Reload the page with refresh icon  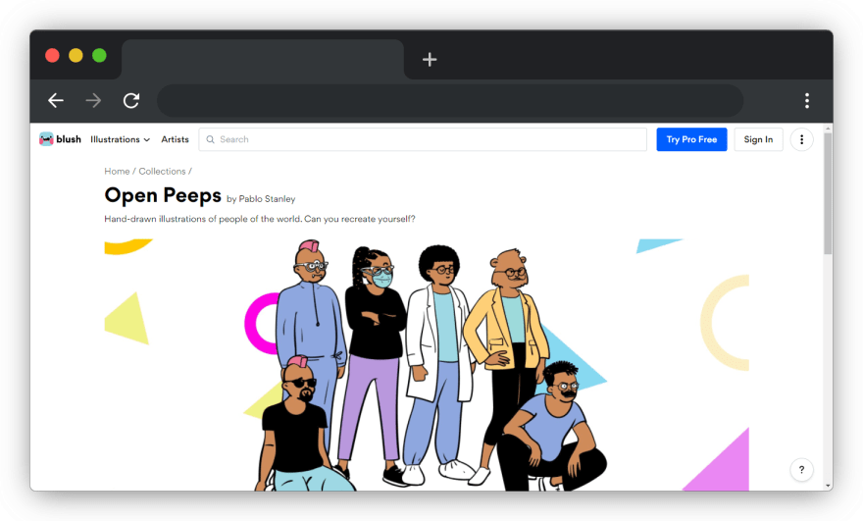pos(131,100)
